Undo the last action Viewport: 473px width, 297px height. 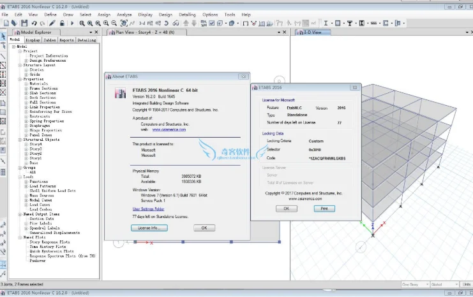click(34, 23)
